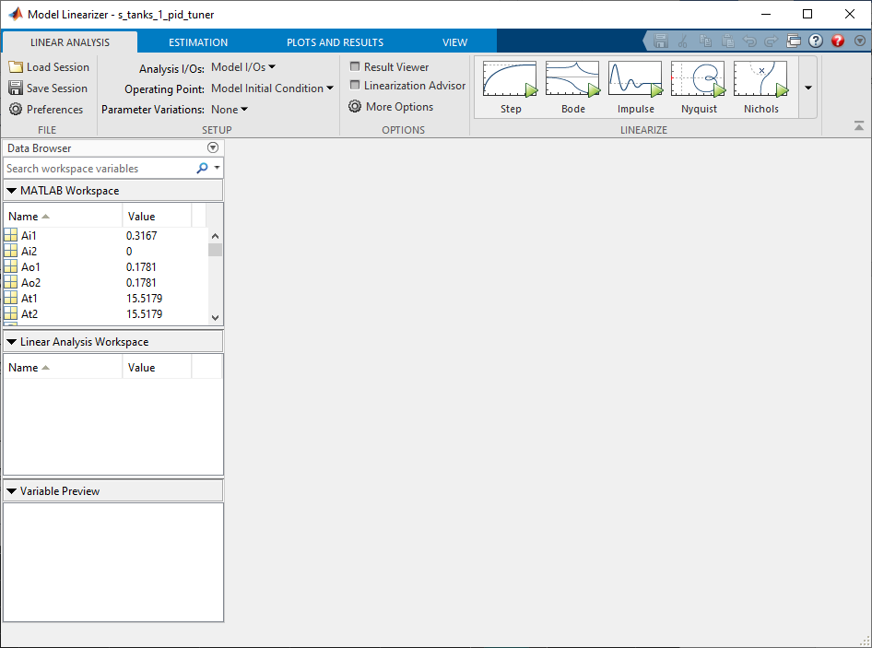Viewport: 872px width, 648px height.
Task: Click the switch windows icon in the quick access bar
Action: pyautogui.click(x=794, y=41)
